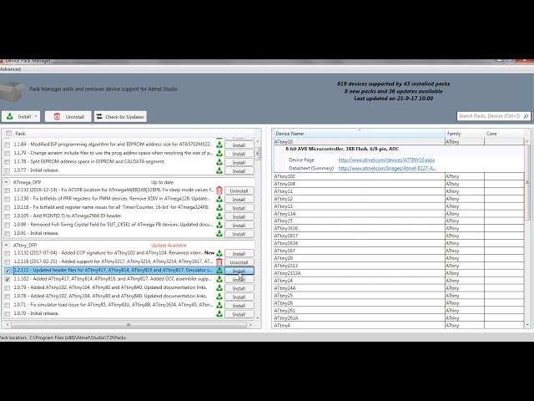Click red trash icon for ATmega 1.2.132
534x401 pixels.
(x=219, y=190)
